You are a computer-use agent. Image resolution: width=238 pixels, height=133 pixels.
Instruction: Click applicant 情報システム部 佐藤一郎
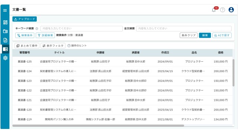tap(100, 119)
